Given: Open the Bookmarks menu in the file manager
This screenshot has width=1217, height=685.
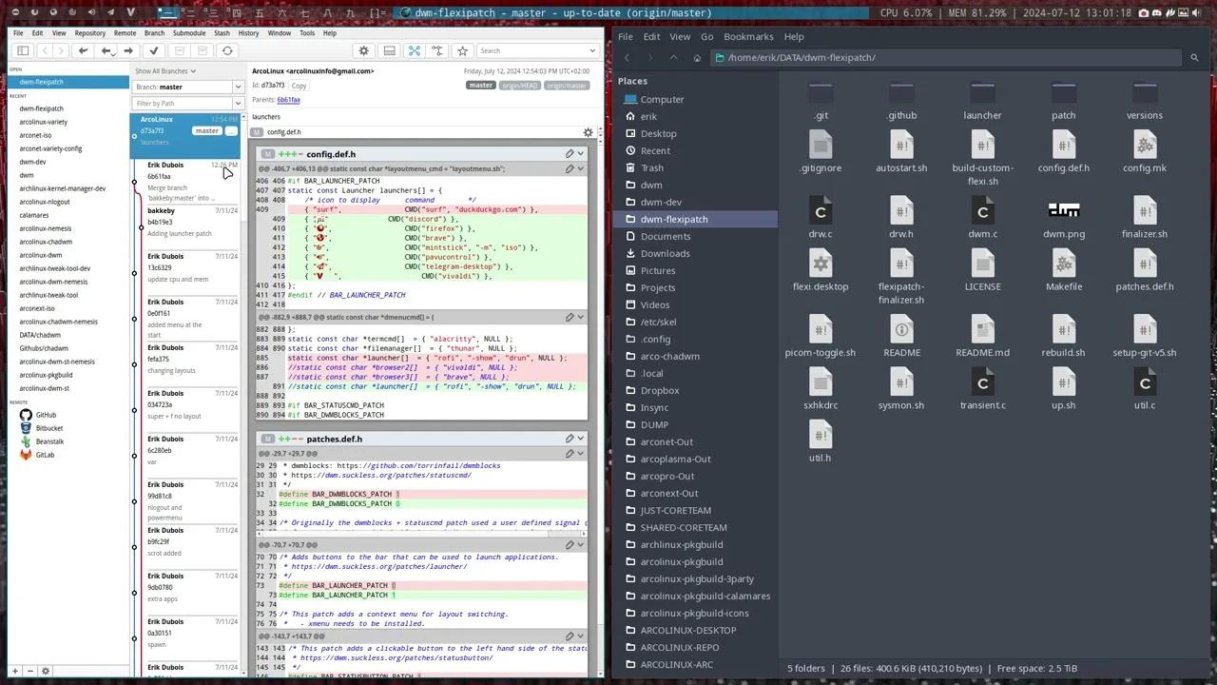Looking at the screenshot, I should tap(748, 36).
